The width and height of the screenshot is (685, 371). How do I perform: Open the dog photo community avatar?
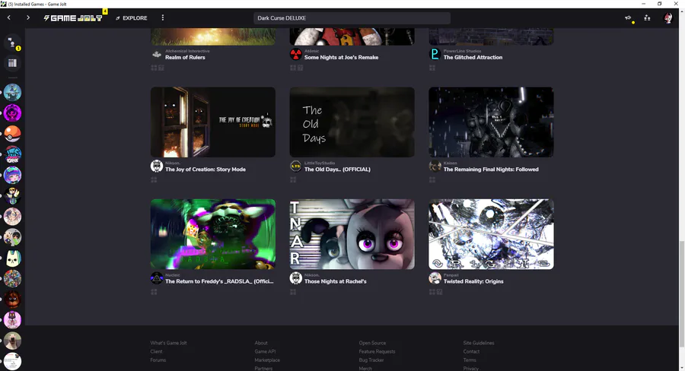pyautogui.click(x=12, y=341)
